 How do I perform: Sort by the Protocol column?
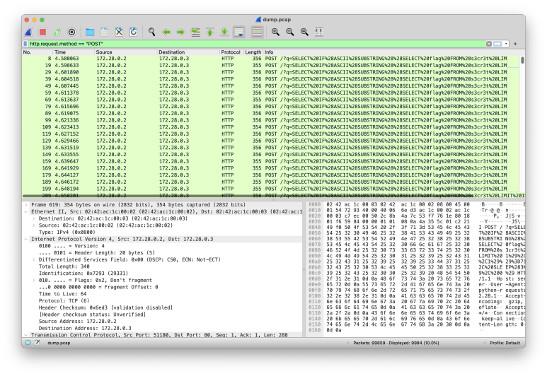231,52
